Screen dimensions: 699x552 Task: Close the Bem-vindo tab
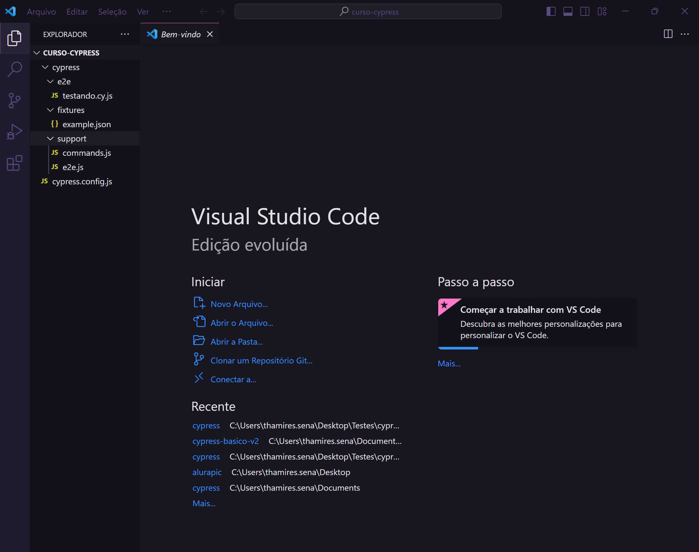pyautogui.click(x=210, y=34)
